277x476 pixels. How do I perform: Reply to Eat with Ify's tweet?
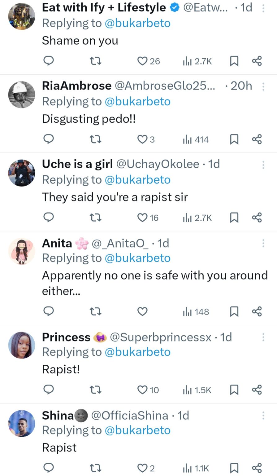click(x=48, y=61)
